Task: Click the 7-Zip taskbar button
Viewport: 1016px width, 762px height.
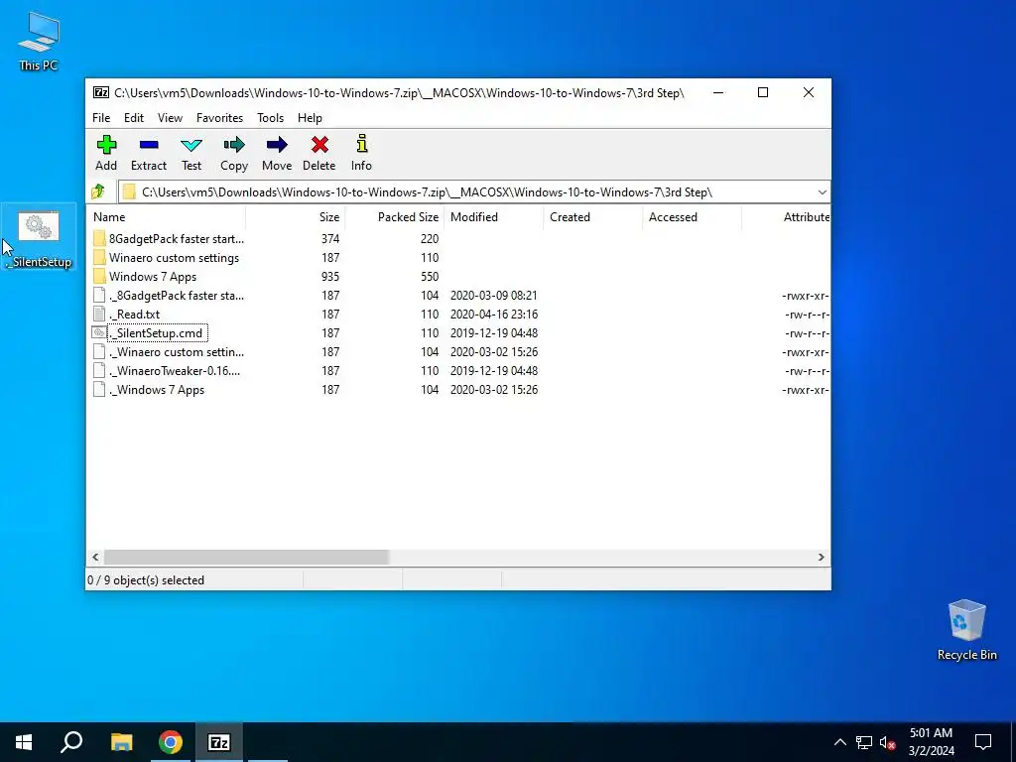Action: [219, 742]
